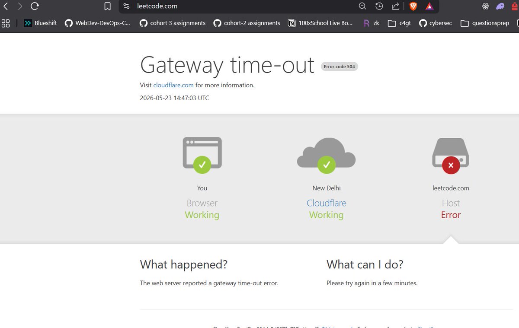
Task: Open the cybersec GitHub bookmark
Action: point(436,23)
